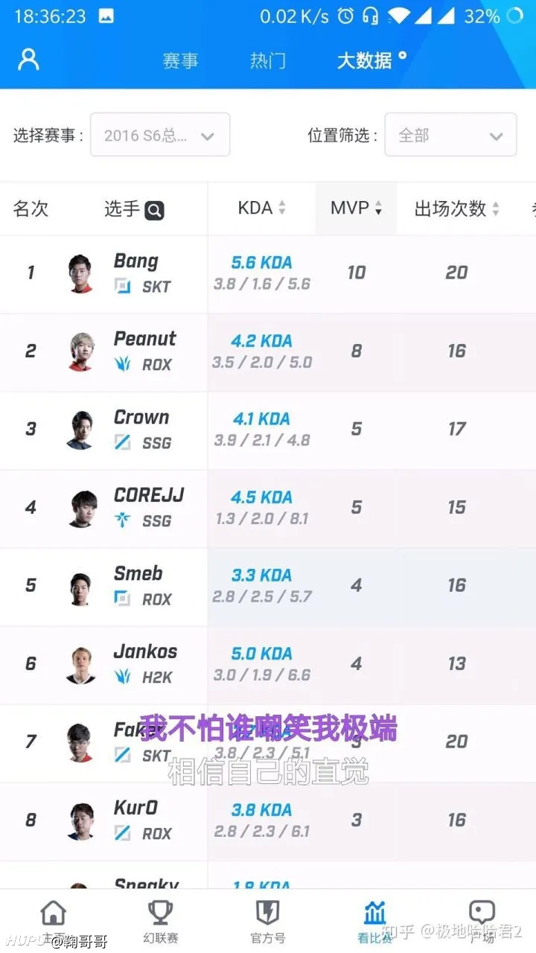Switch to the 赛事 tab
Viewport: 536px width, 953px height.
(180, 61)
